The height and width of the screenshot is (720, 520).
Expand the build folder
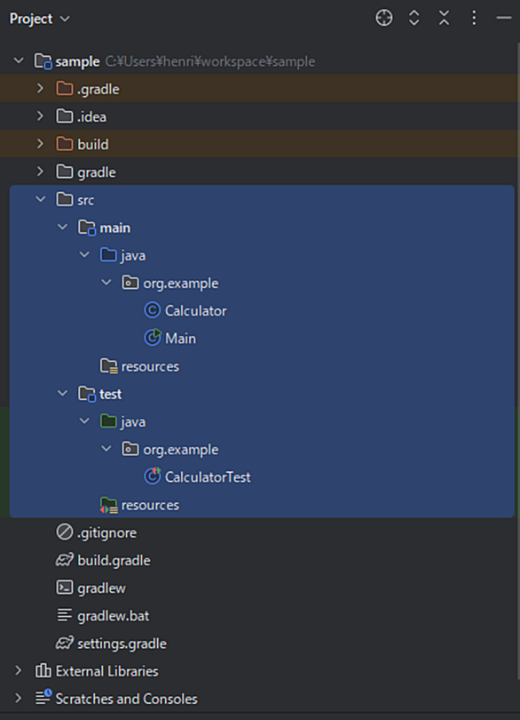40,144
